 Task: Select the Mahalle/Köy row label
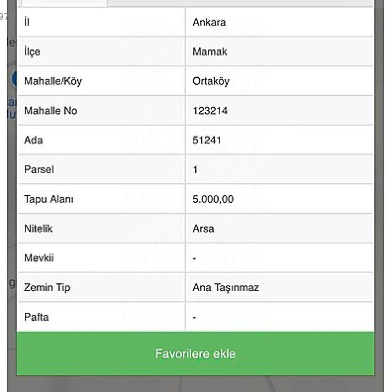(x=53, y=82)
